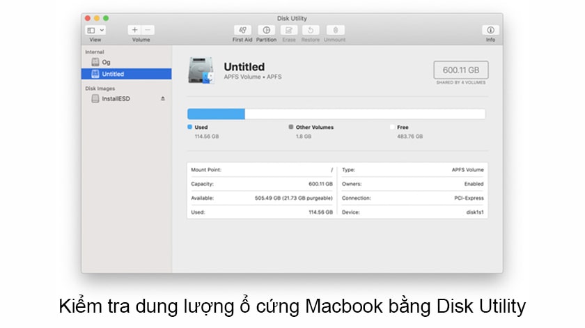Eject the InstallESD disk image
Screen dimensions: 585x328
(x=163, y=98)
